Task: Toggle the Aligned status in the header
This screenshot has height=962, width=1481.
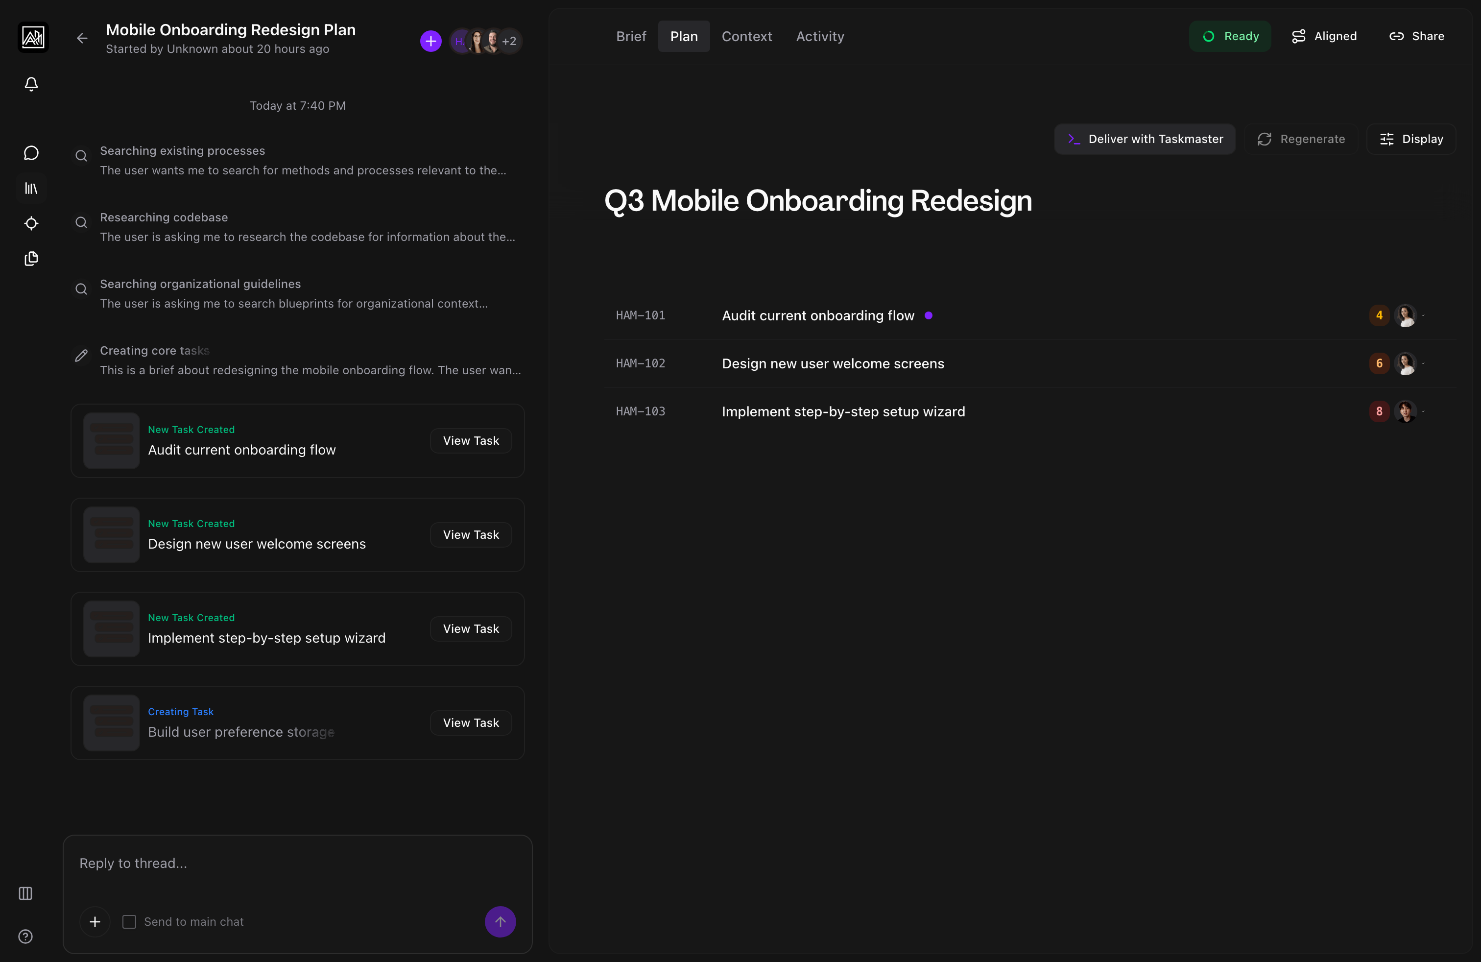Action: 1324,36
